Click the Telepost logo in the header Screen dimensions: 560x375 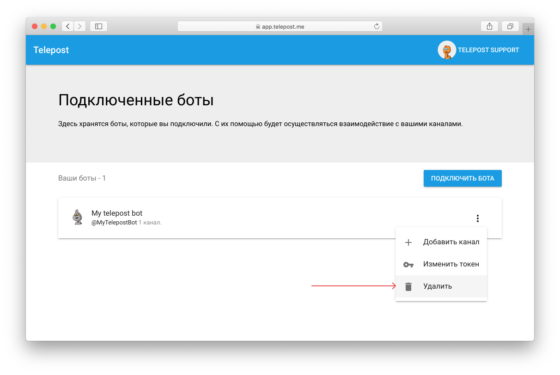pos(51,50)
